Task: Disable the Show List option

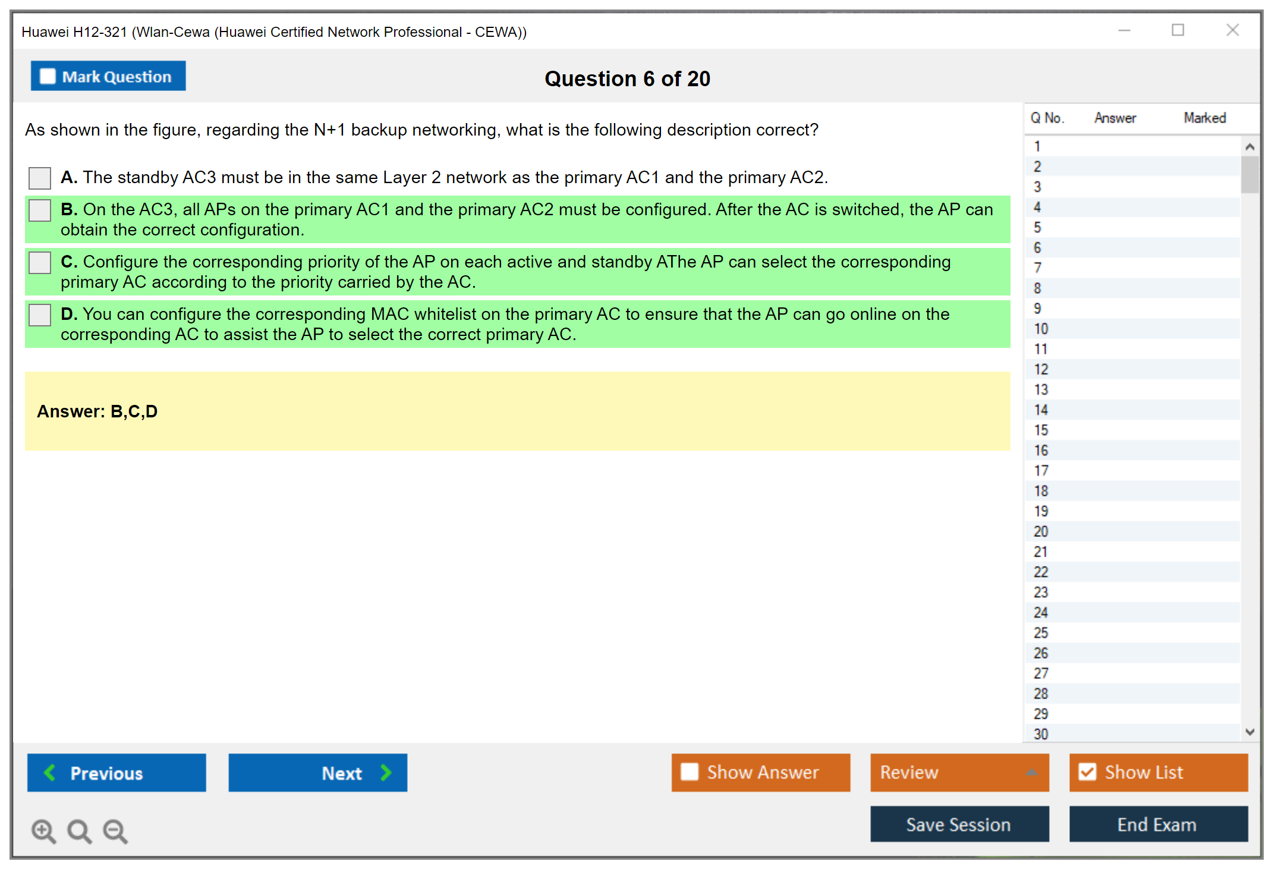Action: tap(1087, 772)
